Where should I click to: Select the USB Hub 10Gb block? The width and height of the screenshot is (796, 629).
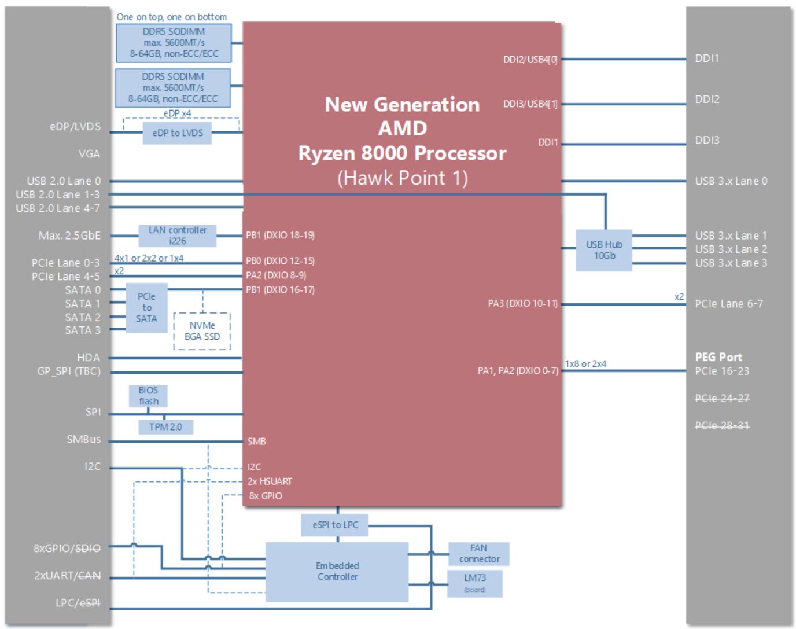coord(604,250)
